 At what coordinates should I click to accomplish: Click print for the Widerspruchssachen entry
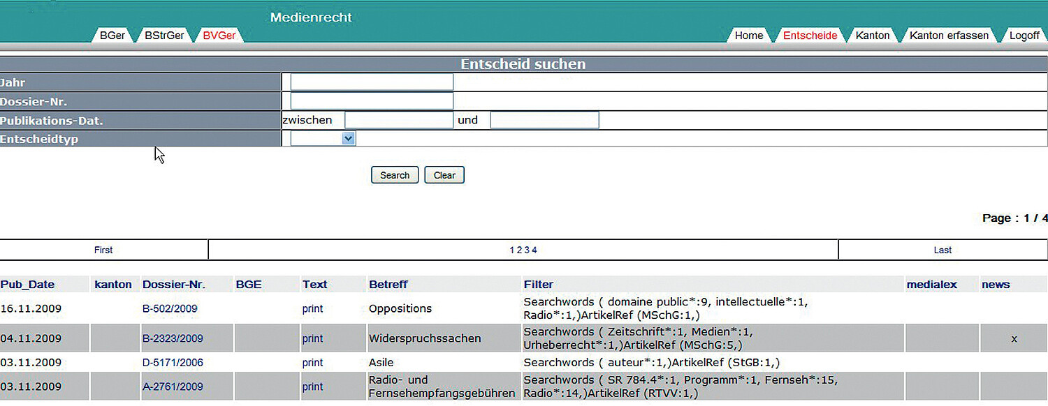click(x=312, y=338)
